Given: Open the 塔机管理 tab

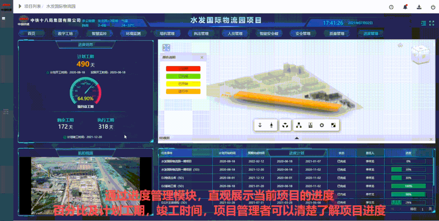Looking at the screenshot, I should (165, 34).
